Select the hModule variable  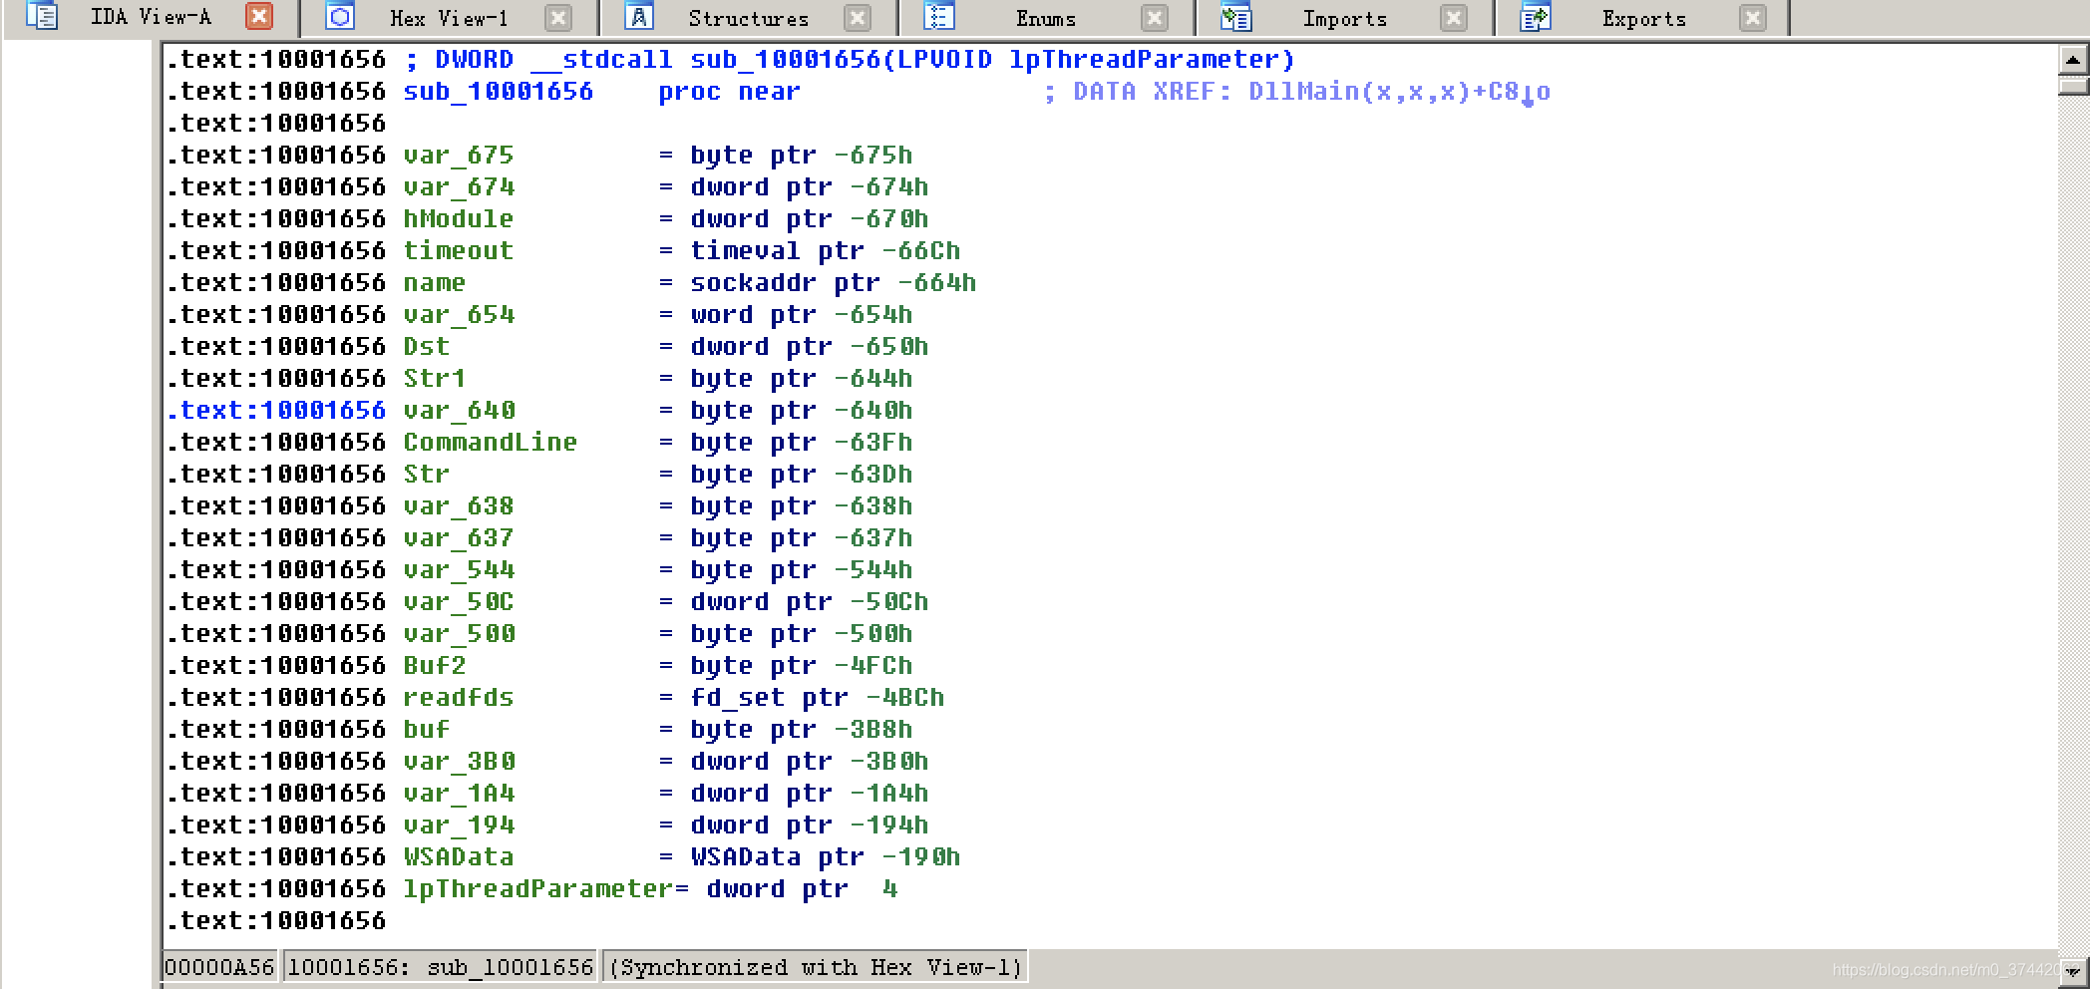click(x=459, y=219)
